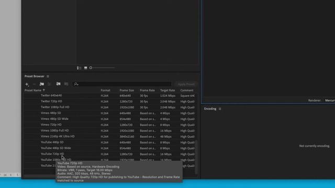The width and height of the screenshot is (335, 188).
Task: Click the Comment column header
Action: point(187,90)
